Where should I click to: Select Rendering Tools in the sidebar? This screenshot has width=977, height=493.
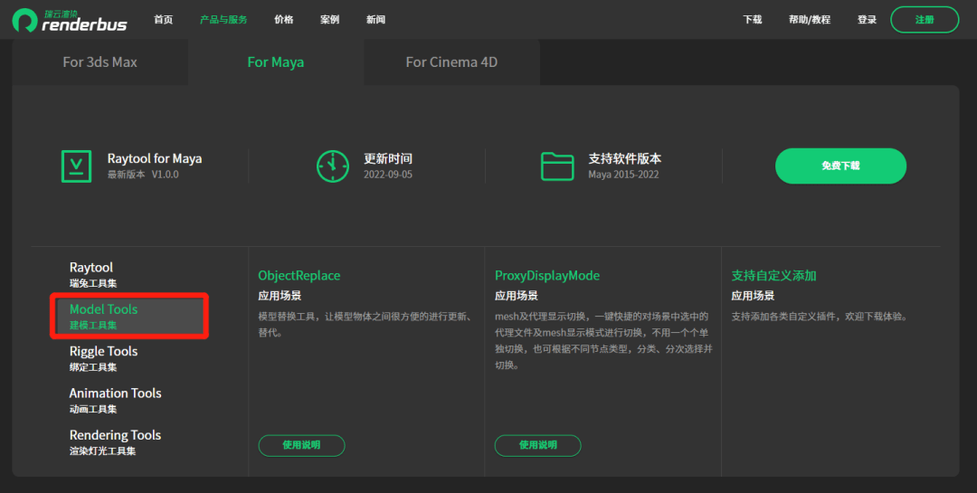[x=115, y=441]
